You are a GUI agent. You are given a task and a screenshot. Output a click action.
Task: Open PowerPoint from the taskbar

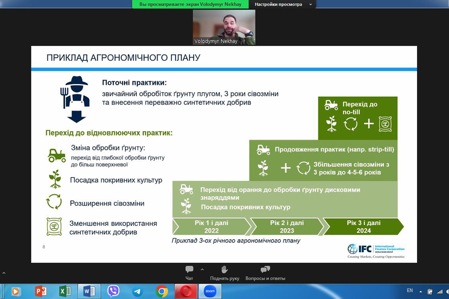[40, 291]
